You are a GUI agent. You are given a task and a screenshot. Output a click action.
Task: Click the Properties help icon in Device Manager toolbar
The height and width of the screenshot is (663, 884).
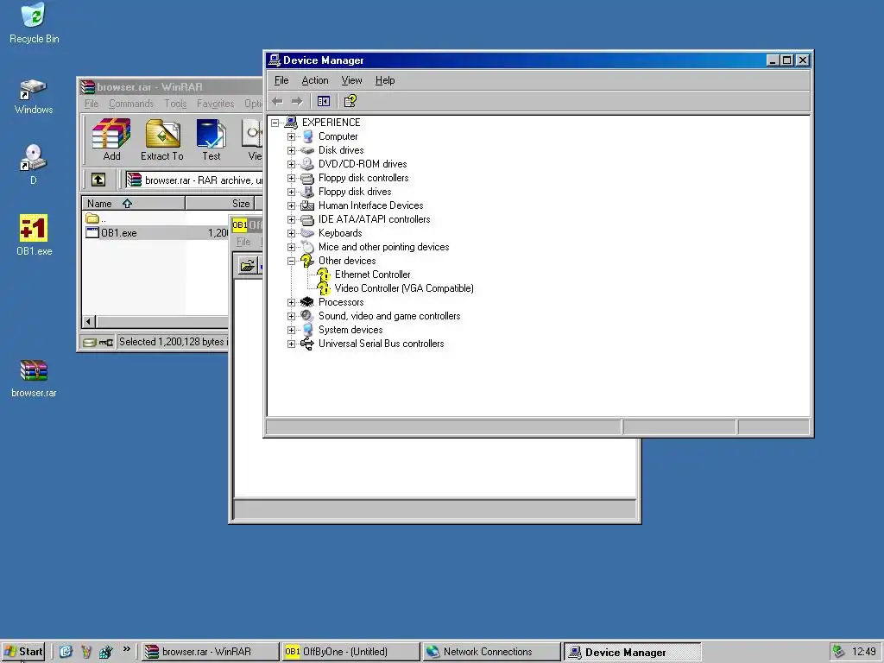tap(350, 102)
